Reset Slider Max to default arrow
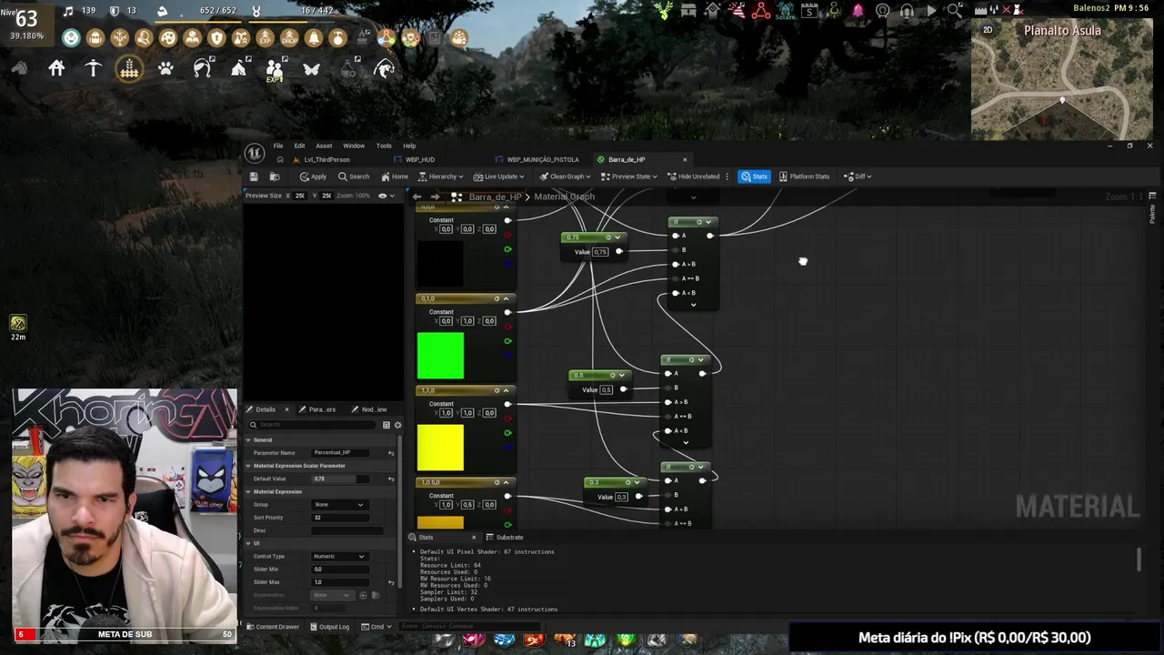The image size is (1164, 655). (x=391, y=582)
